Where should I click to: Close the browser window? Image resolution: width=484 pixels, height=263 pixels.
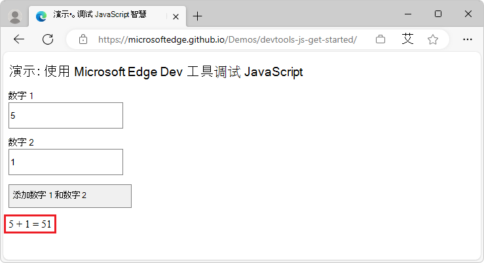tap(468, 14)
